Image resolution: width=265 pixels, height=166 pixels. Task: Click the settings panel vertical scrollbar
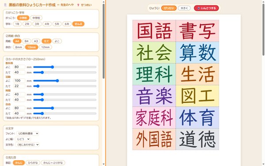coord(103,41)
